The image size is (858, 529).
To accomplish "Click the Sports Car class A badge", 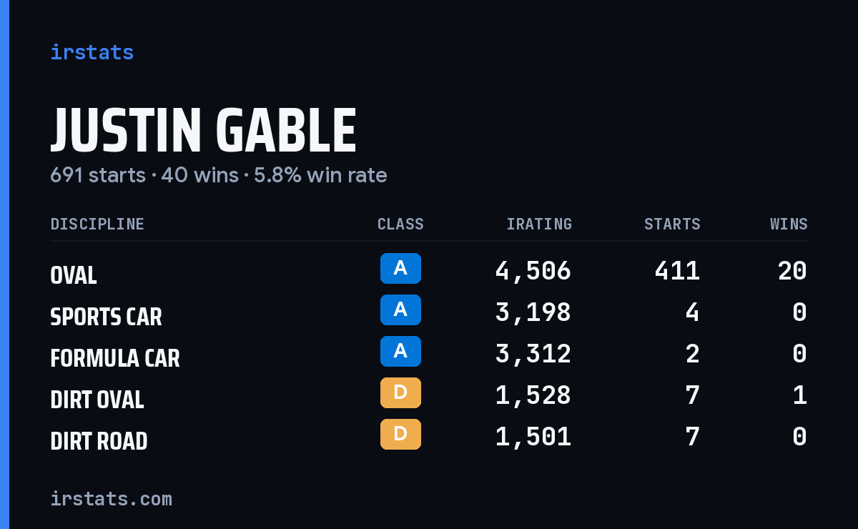I will (x=400, y=310).
